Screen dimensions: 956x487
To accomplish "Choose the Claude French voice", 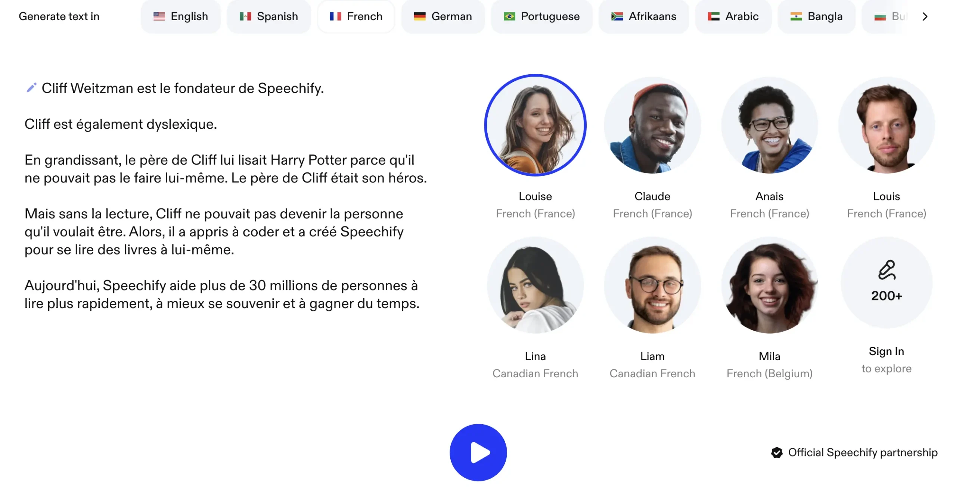I will (x=652, y=125).
